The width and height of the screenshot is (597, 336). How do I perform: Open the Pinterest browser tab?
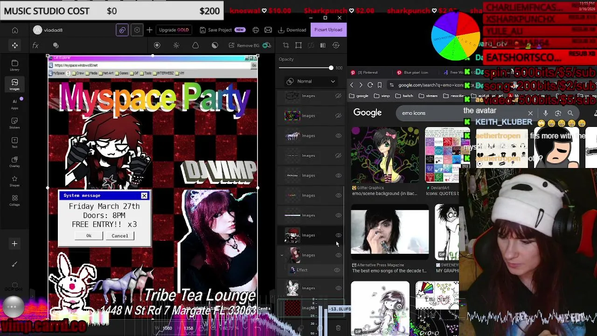tap(368, 72)
